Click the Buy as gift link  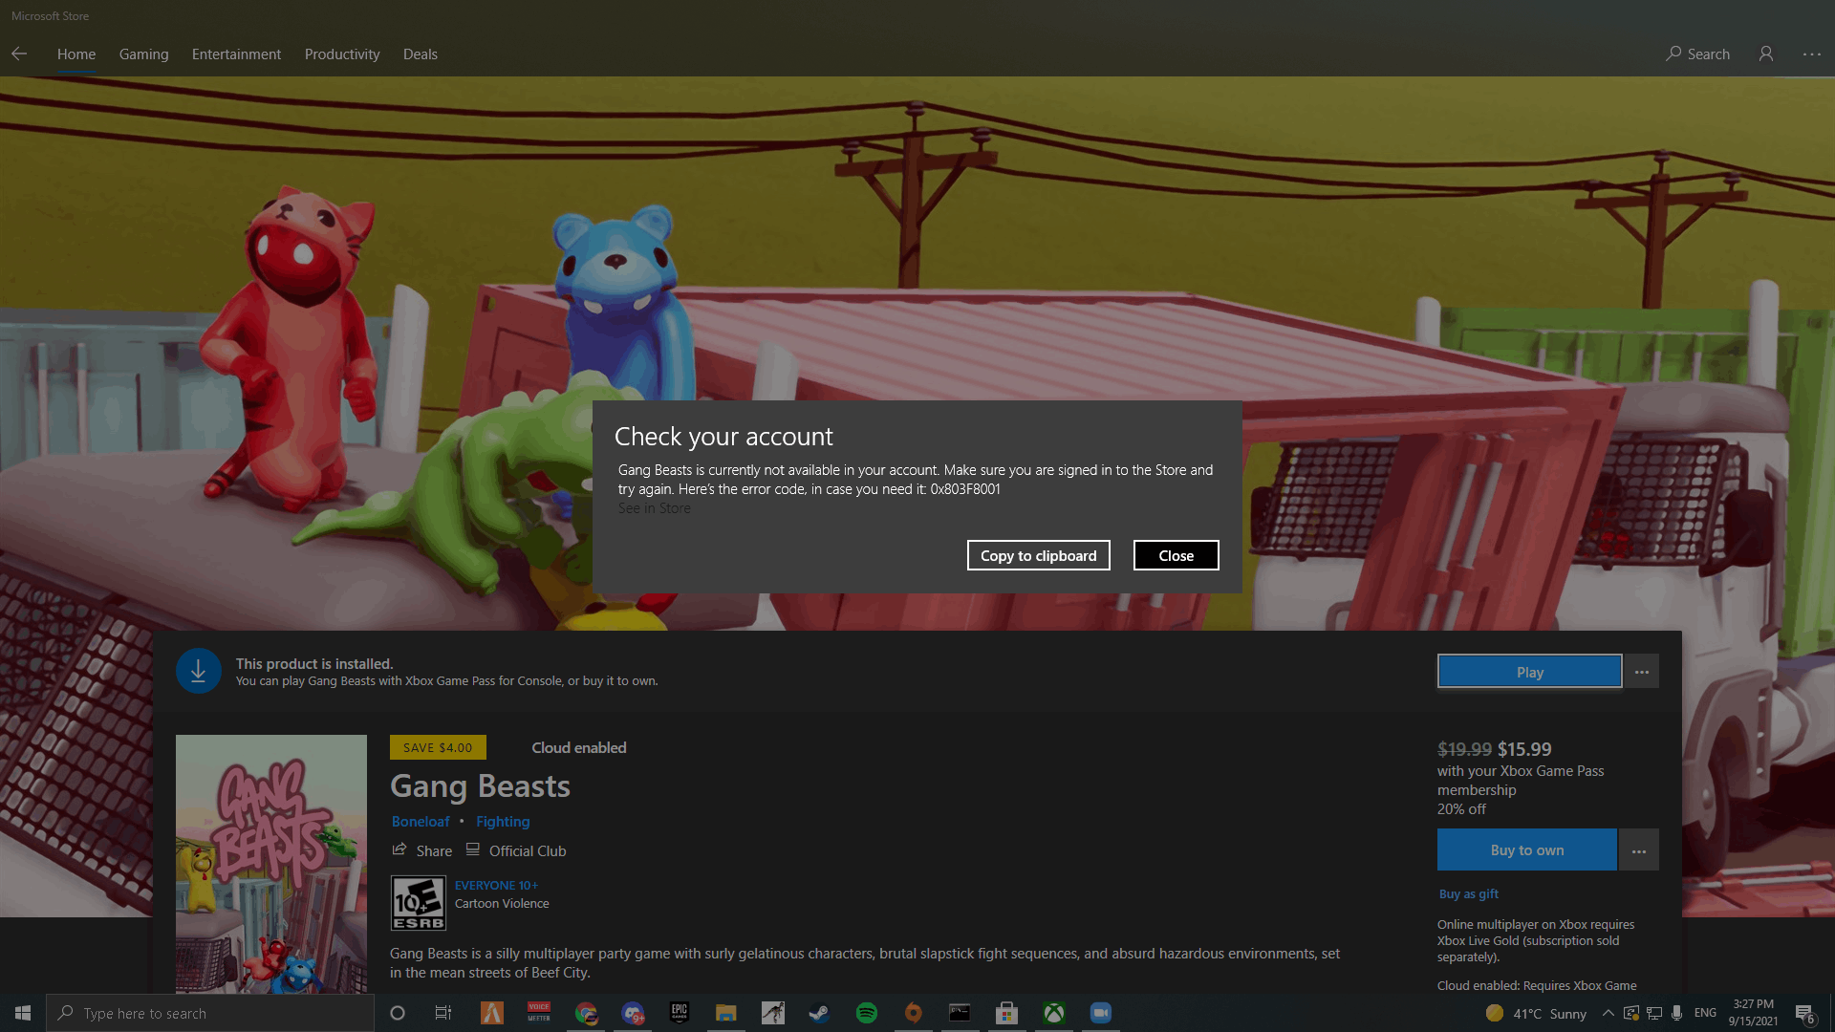pos(1468,893)
